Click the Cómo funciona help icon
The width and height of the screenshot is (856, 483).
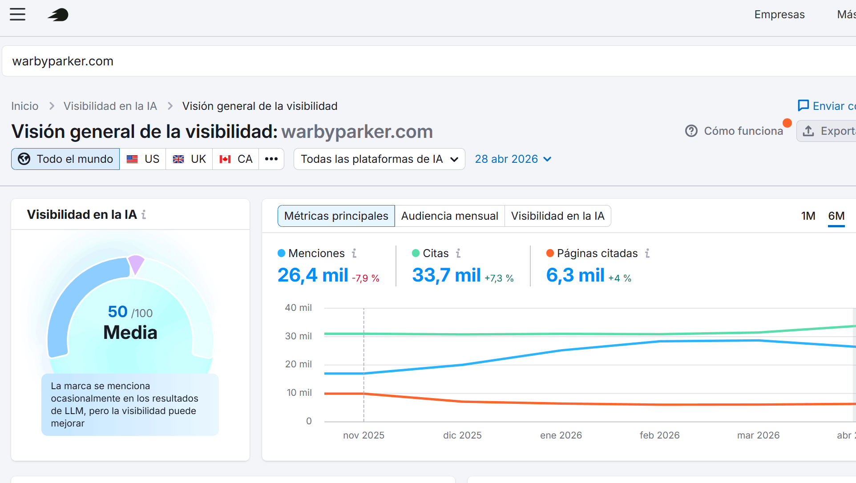tap(691, 131)
